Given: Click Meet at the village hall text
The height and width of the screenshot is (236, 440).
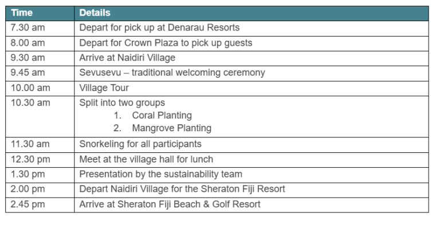Looking at the screenshot, I should pyautogui.click(x=146, y=159).
